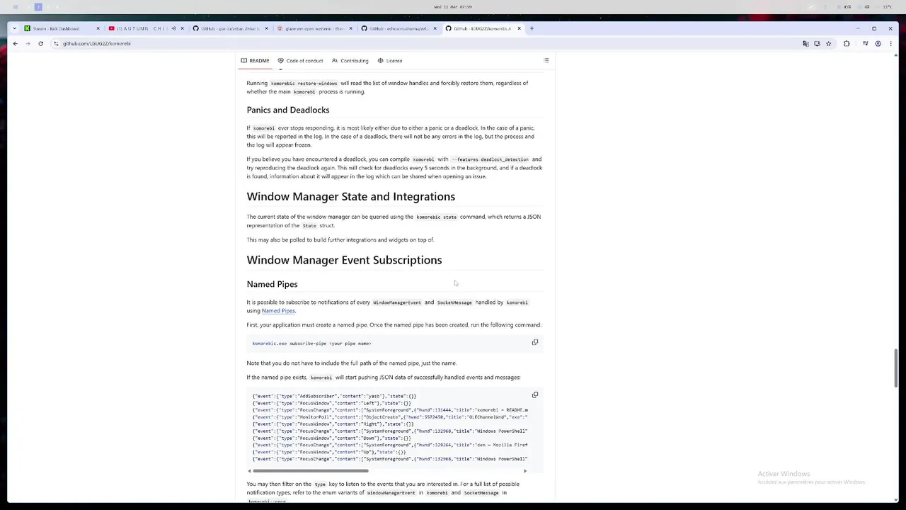Viewport: 906px width, 510px height.
Task: Click the Window Manager Event Subscriptions heading
Action: pyautogui.click(x=344, y=260)
